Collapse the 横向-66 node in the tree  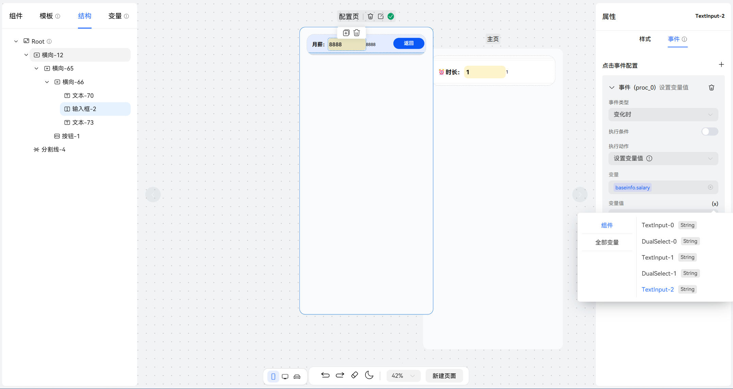(x=47, y=82)
